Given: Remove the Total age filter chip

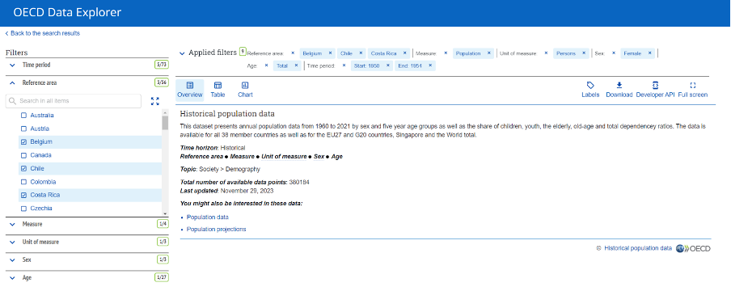Looking at the screenshot, I should click(x=296, y=65).
